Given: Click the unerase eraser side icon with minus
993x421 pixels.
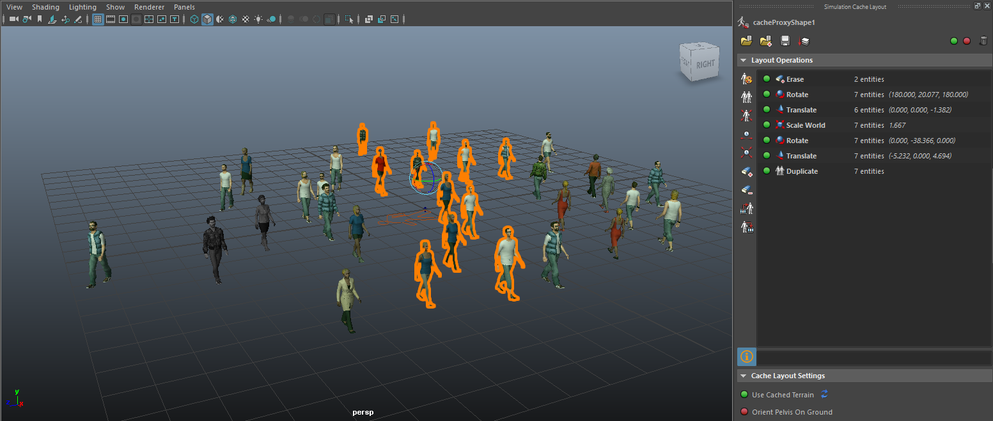Looking at the screenshot, I should click(x=746, y=190).
